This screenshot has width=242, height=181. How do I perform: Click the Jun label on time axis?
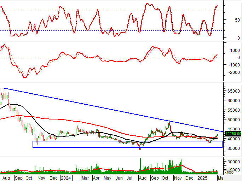(119, 178)
